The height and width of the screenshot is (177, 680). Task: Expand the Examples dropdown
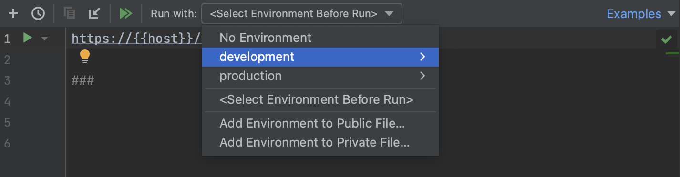coord(641,14)
